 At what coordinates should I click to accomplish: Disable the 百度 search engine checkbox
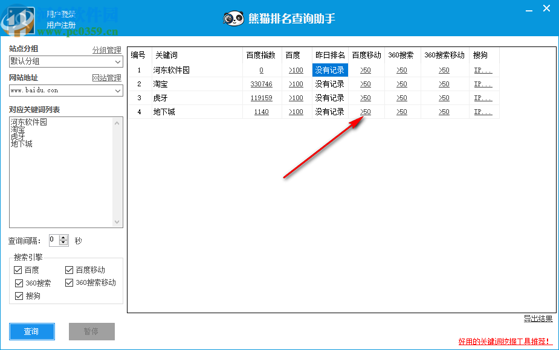[x=18, y=270]
